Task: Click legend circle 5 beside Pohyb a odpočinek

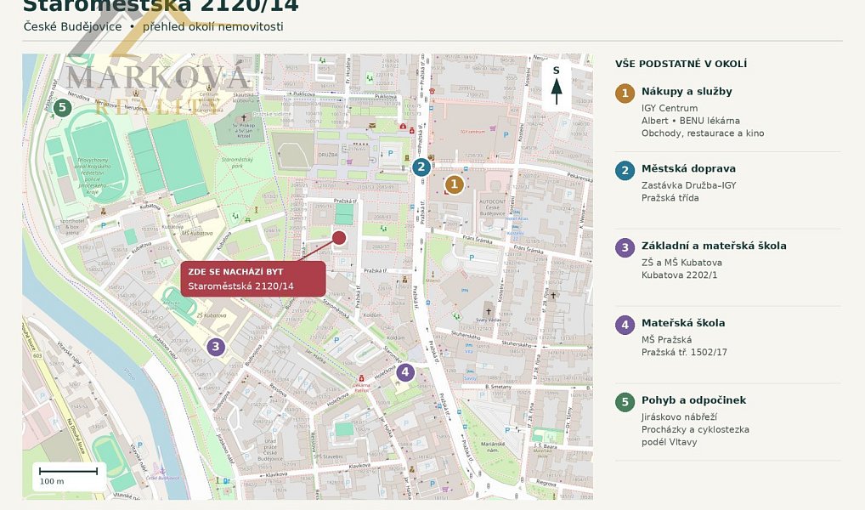Action: pyautogui.click(x=625, y=402)
